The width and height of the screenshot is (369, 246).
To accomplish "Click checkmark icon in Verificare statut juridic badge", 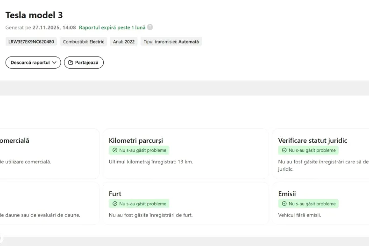I will pyautogui.click(x=284, y=150).
